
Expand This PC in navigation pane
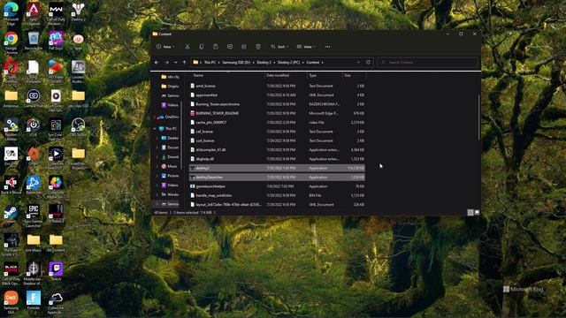pyautogui.click(x=155, y=129)
